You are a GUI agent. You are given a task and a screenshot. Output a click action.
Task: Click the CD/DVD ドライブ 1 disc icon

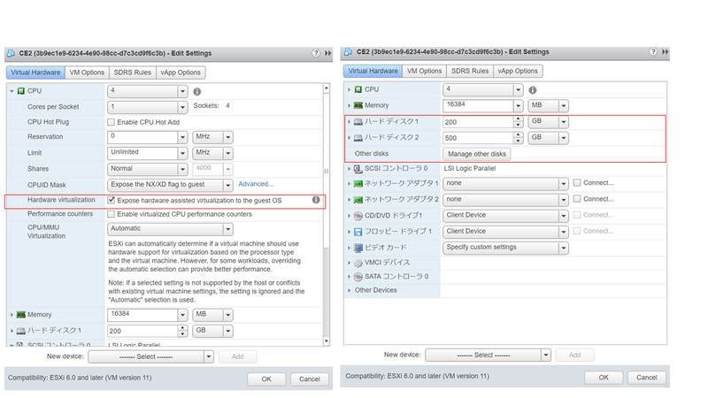click(x=358, y=216)
